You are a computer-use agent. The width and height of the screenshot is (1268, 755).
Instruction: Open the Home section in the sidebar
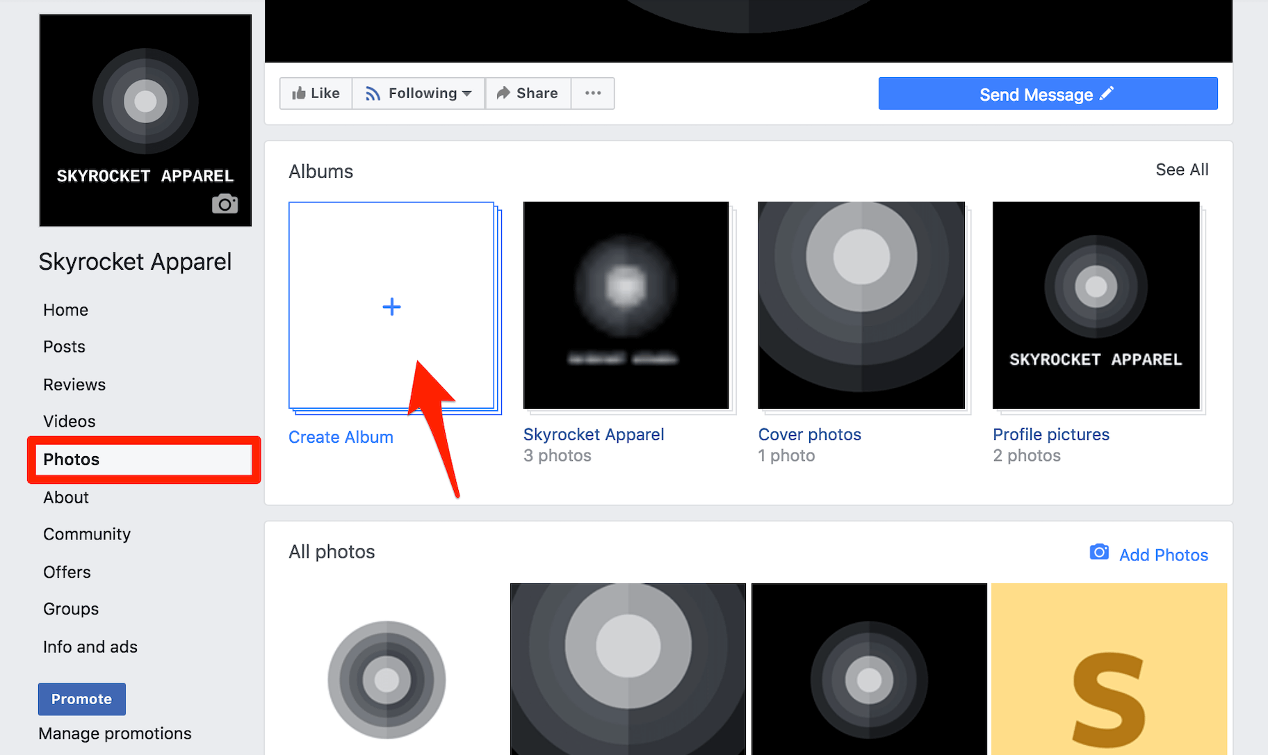tap(65, 309)
